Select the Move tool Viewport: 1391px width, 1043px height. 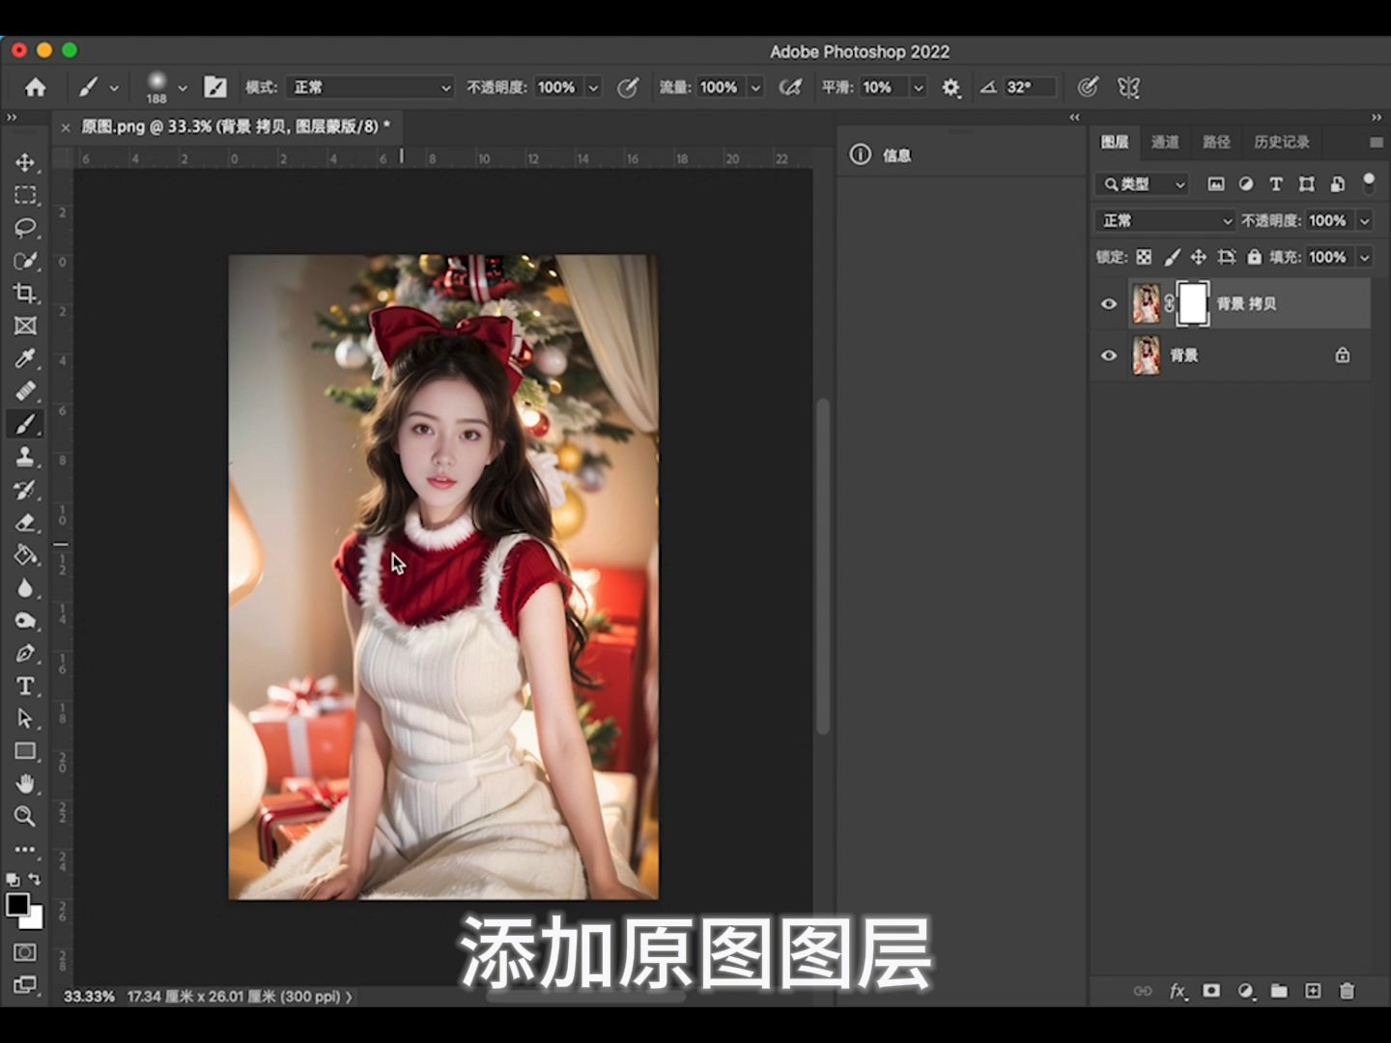coord(25,162)
